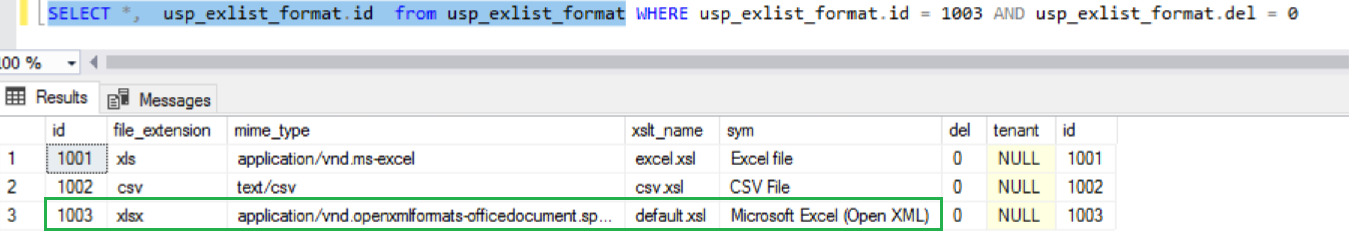Select row 3 via its row number
Viewport: 1349px width, 232px height.
[x=12, y=215]
